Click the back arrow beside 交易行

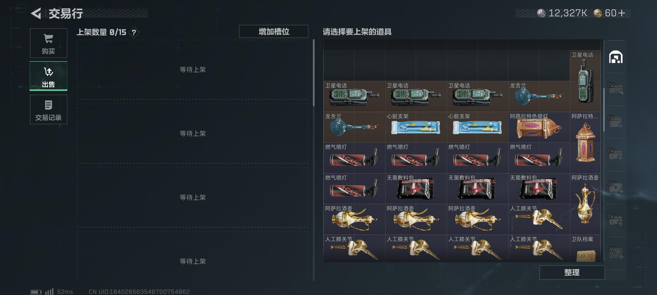click(36, 13)
